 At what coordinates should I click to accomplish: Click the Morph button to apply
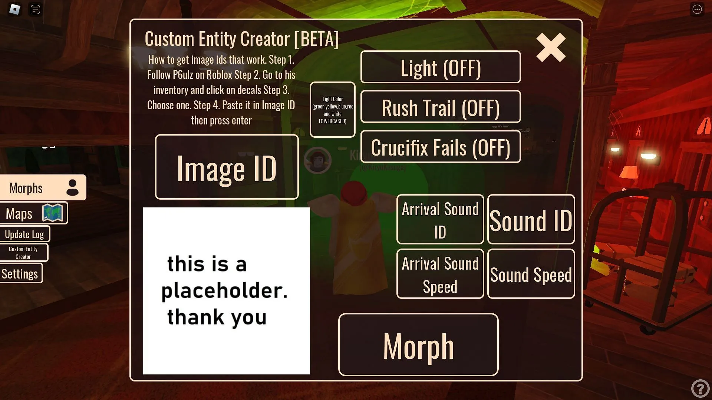click(x=418, y=345)
